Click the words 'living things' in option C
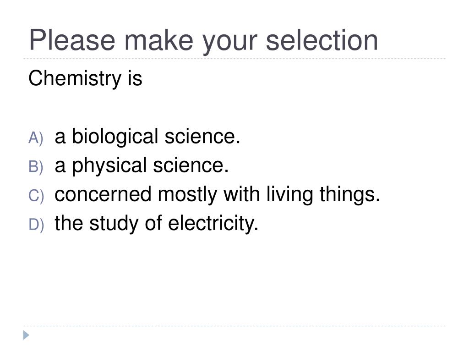Image resolution: width=469 pixels, height=352 pixels. 323,194
